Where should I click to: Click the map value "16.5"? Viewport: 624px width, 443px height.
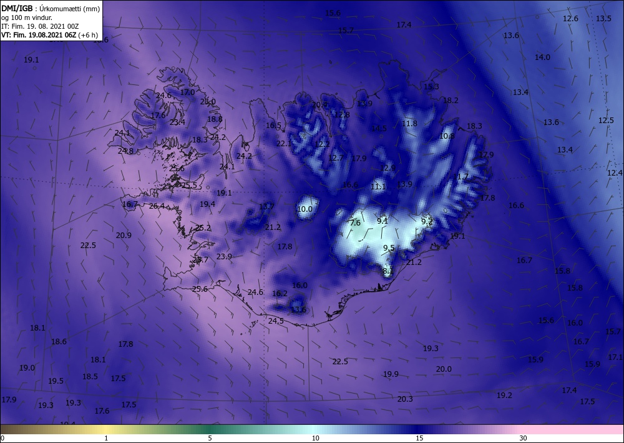point(273,126)
